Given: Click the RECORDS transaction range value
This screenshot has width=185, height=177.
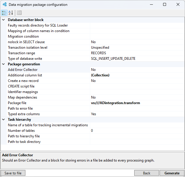Looking at the screenshot, I should (137, 53).
